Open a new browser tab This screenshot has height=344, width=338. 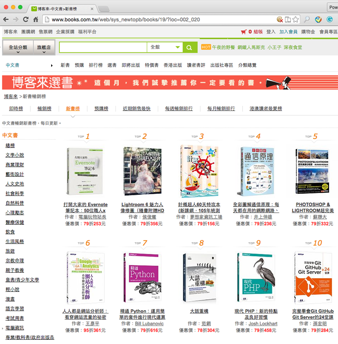click(104, 9)
